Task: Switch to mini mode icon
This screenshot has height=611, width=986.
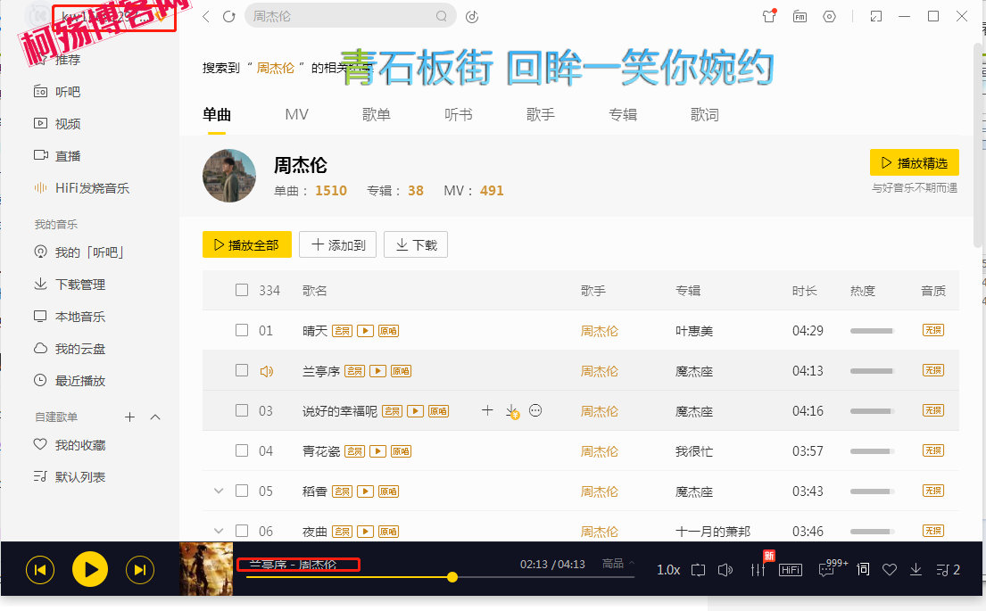Action: click(876, 16)
